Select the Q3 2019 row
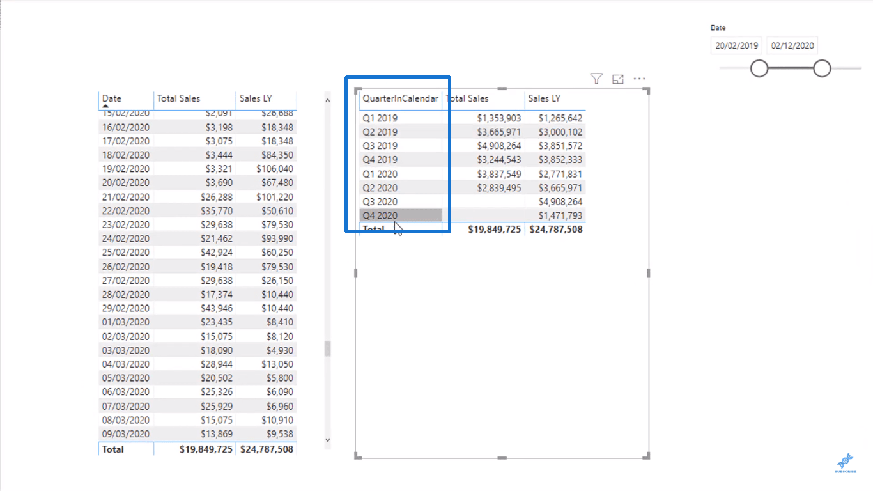873x491 pixels. click(x=472, y=146)
